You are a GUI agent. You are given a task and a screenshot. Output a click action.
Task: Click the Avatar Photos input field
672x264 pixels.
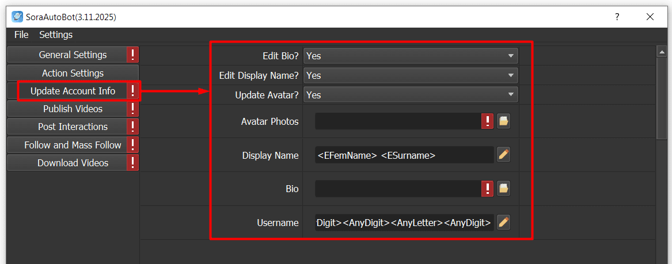click(x=398, y=121)
